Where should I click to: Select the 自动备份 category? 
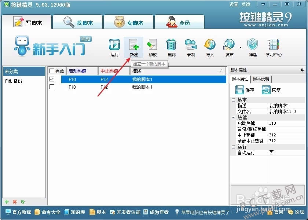14,81
